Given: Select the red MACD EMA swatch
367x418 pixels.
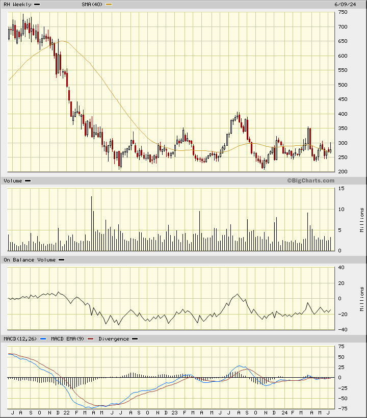Looking at the screenshot, I should pos(91,339).
